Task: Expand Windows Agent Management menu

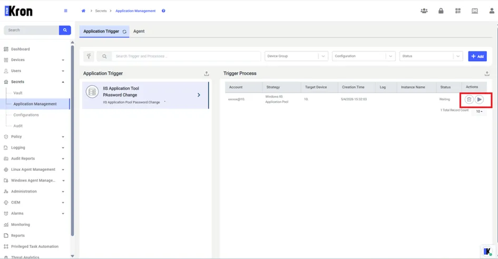Action: point(63,180)
